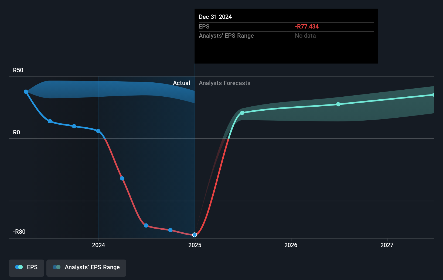Viewport: 443px width, 280px height.
Task: Click the first EPS data point near R38
Action: (26, 92)
